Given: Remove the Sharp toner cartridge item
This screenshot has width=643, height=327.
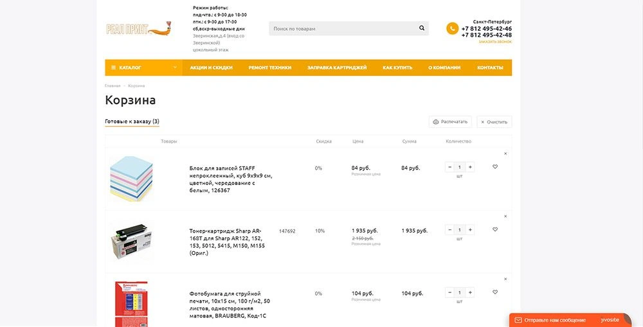Looking at the screenshot, I should tap(505, 217).
